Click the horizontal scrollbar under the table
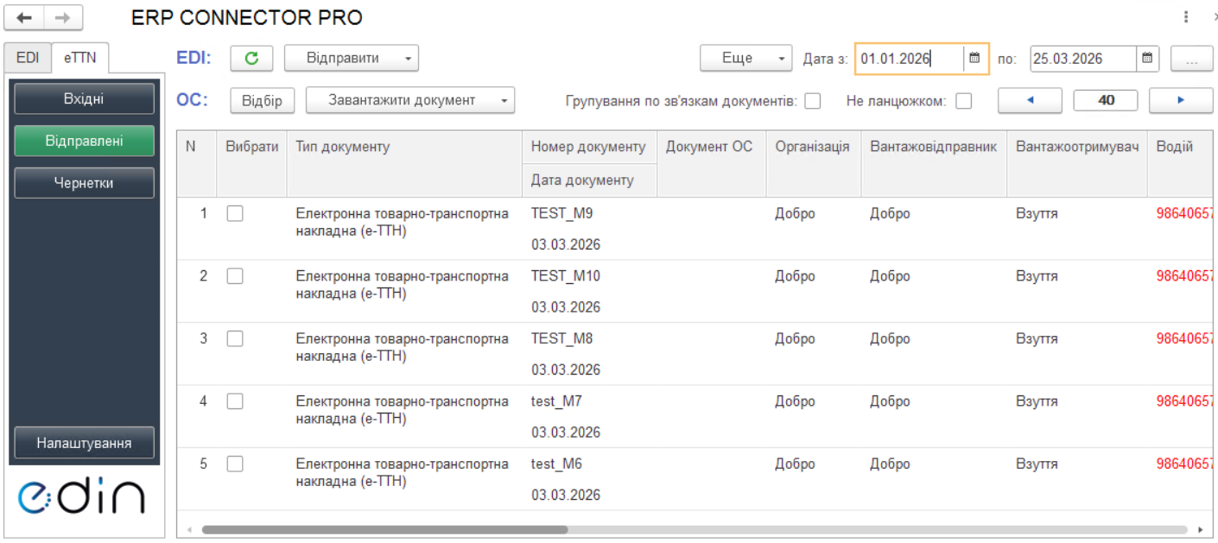 click(x=384, y=529)
